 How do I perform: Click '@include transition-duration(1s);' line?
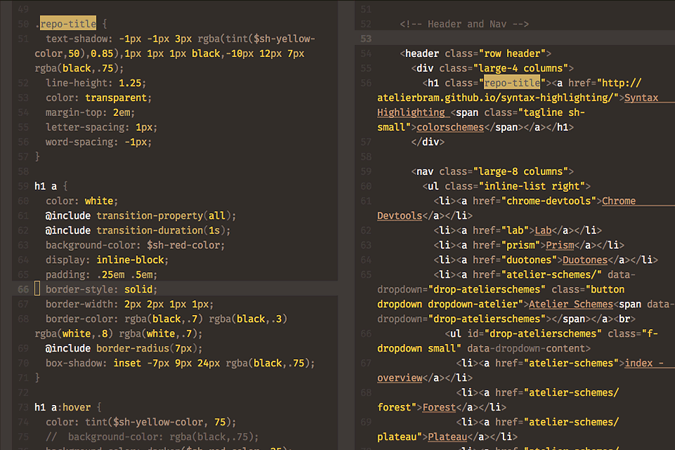tap(139, 231)
